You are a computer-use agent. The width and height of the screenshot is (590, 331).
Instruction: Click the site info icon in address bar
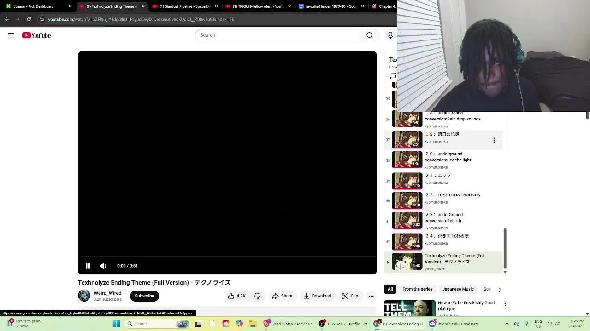point(42,19)
